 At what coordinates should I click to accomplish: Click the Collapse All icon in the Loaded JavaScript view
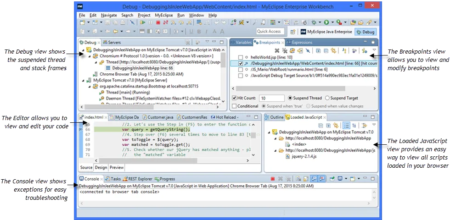321,126
